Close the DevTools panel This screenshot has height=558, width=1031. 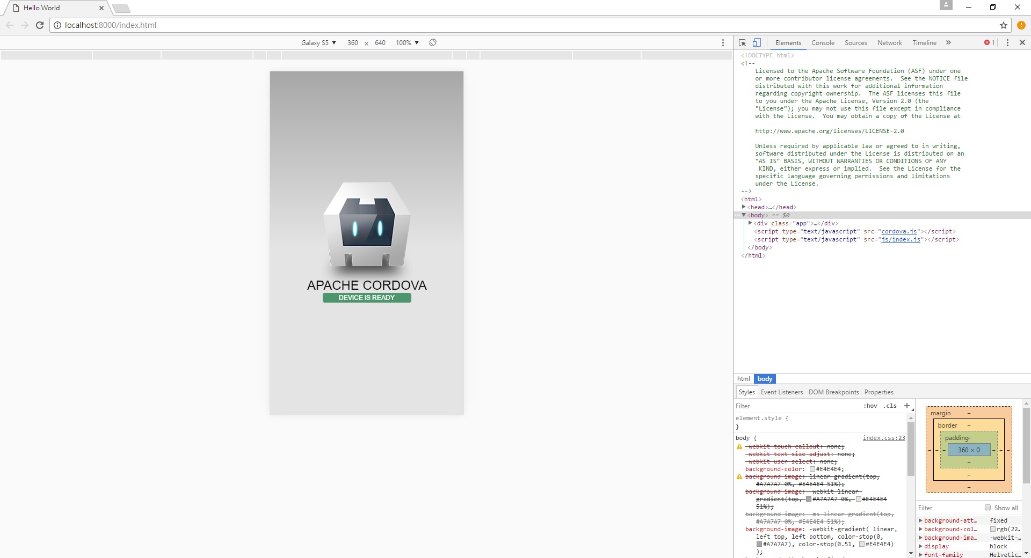(x=1022, y=42)
